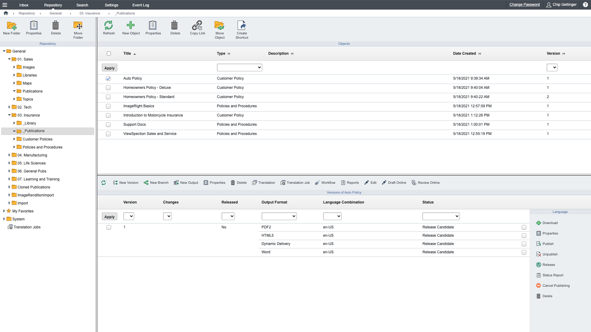Expand the 04. Manufacturing folder
591x332 pixels.
click(9, 155)
